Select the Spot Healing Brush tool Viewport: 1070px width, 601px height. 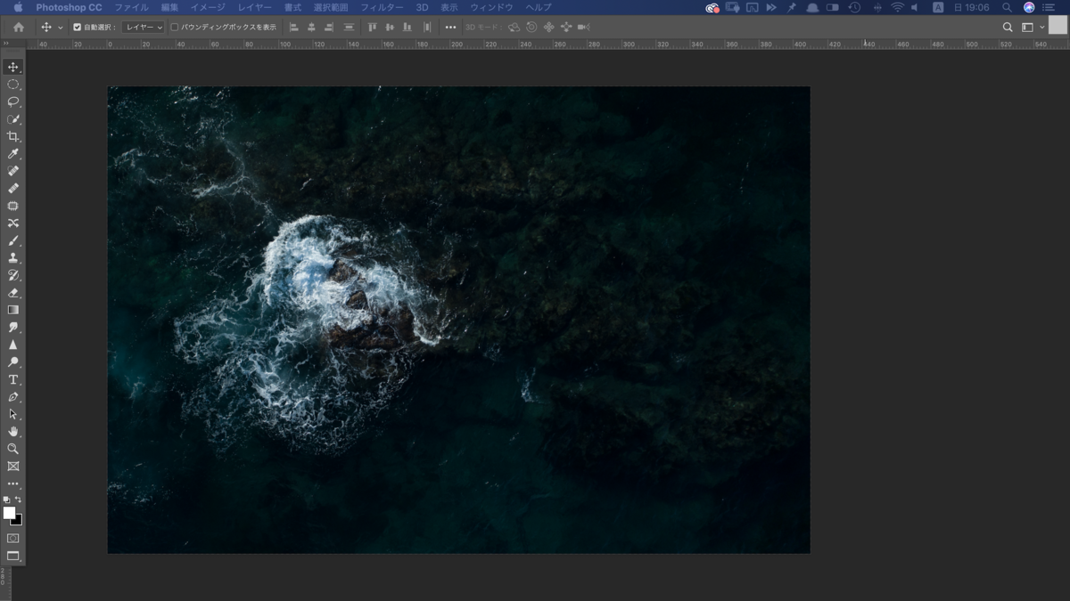tap(13, 171)
